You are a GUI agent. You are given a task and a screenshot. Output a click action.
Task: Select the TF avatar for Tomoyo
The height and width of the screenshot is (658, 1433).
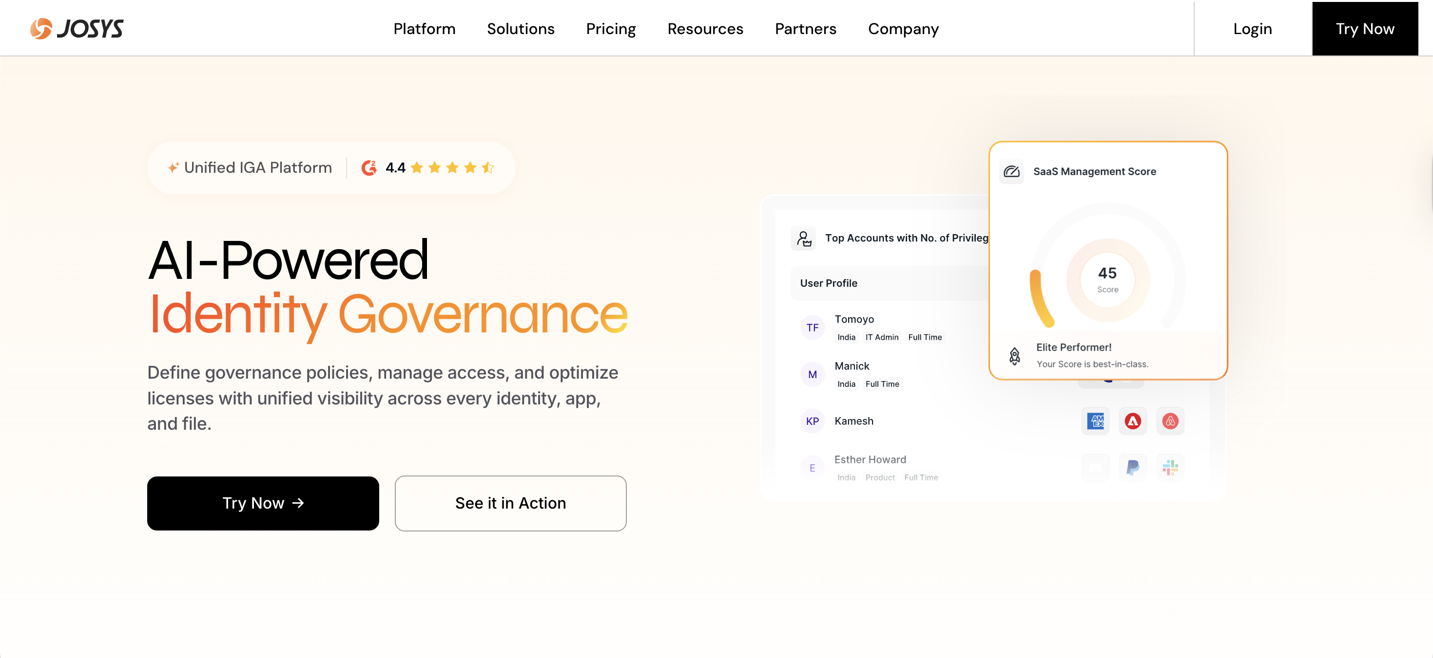pos(812,328)
